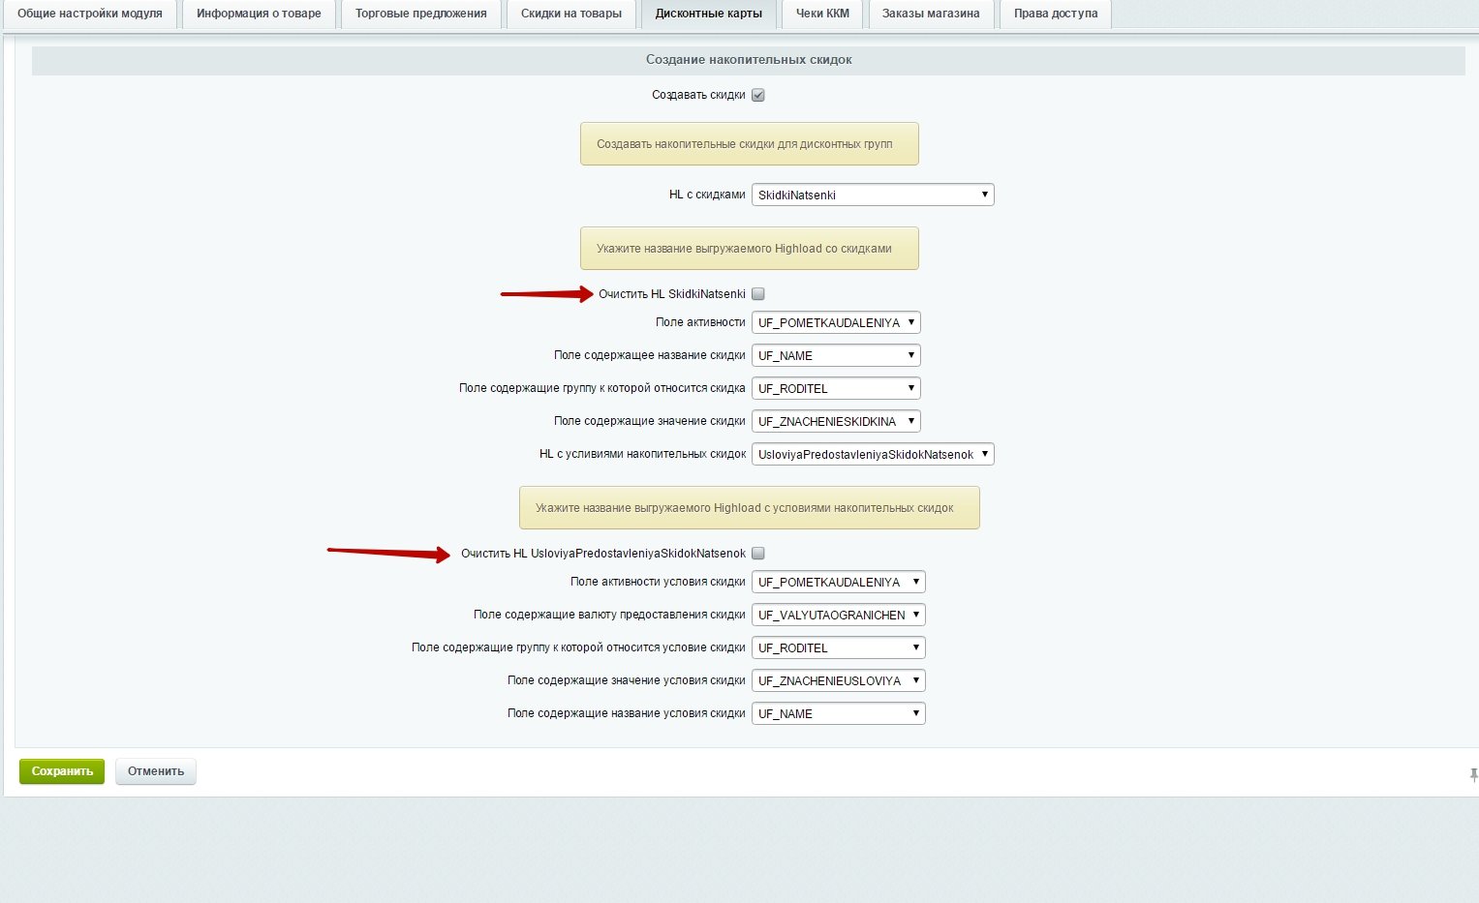This screenshot has width=1479, height=903.
Task: Expand the UF_VALYUTAOGRANICHEN currency field dropdown
Action: [x=838, y=615]
